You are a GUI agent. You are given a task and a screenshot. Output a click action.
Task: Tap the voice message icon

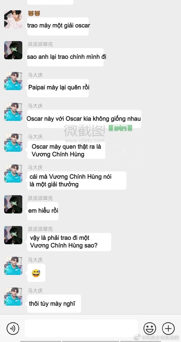[x=13, y=328]
